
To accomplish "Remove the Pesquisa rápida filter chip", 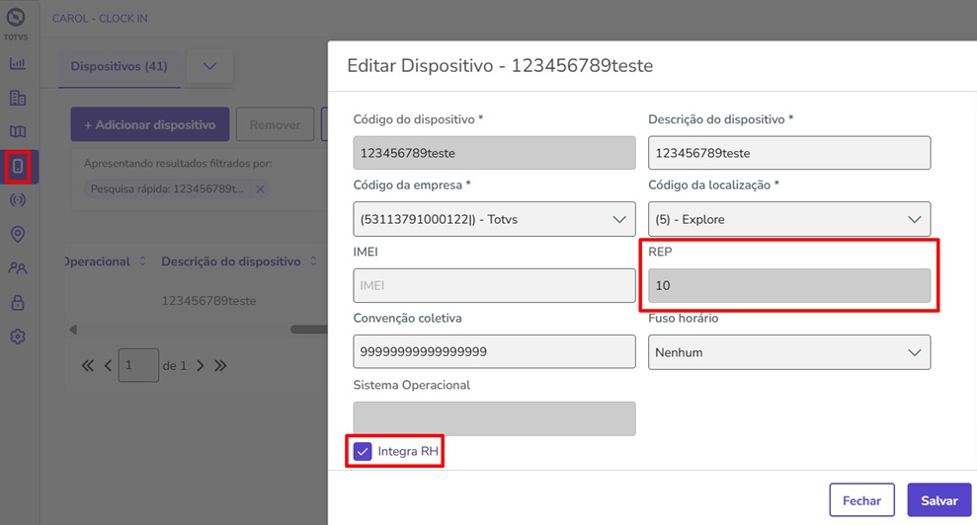I will [x=261, y=188].
